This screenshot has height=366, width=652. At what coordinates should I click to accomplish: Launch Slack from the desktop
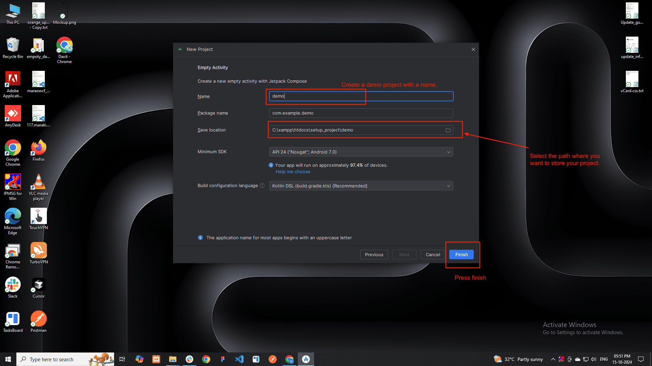pos(13,285)
